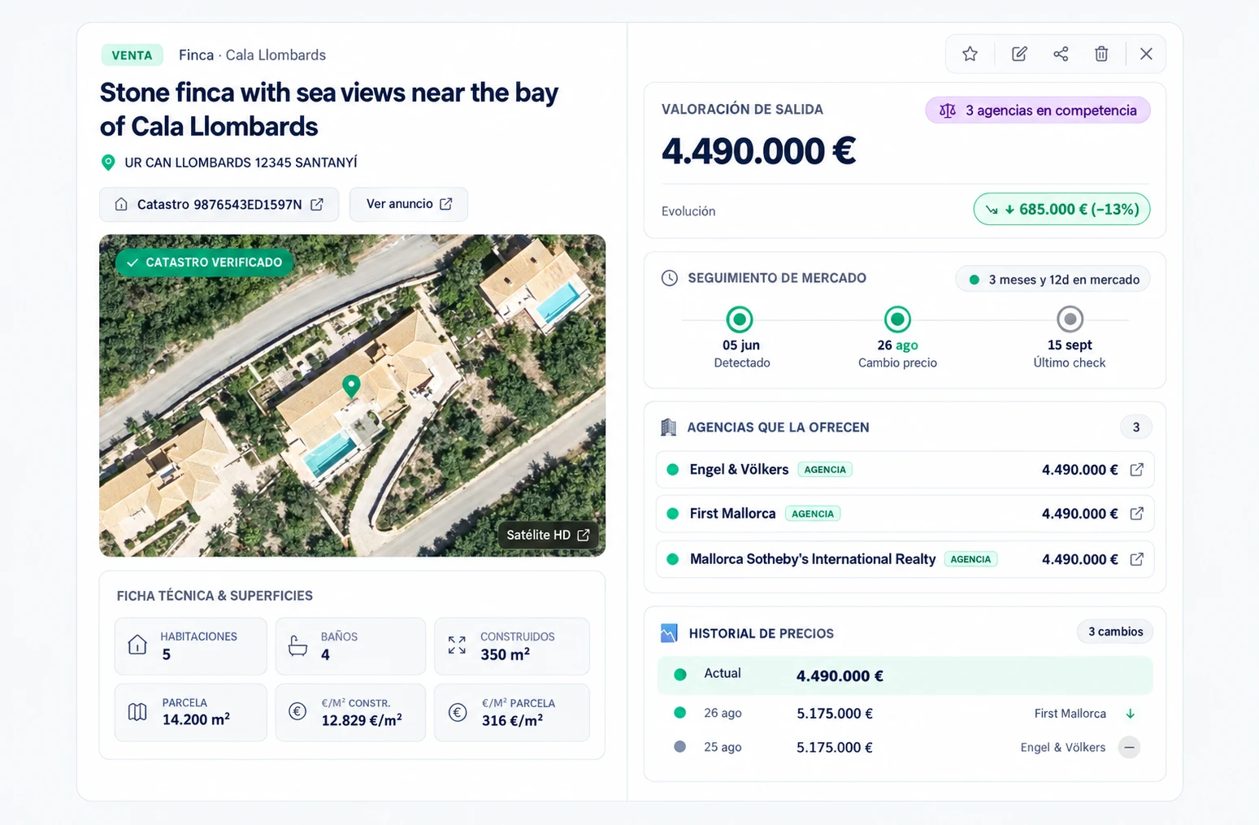Click the clock icon next to Seguimiento de Mercado
1259x825 pixels.
[x=670, y=278]
